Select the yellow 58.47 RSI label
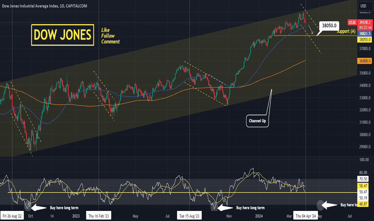Viewport: 374px width, 221px height. [x=363, y=186]
